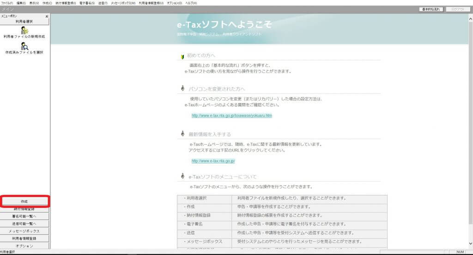473x255 pixels.
Task: Click the ログアウト button
Action: 458,9
